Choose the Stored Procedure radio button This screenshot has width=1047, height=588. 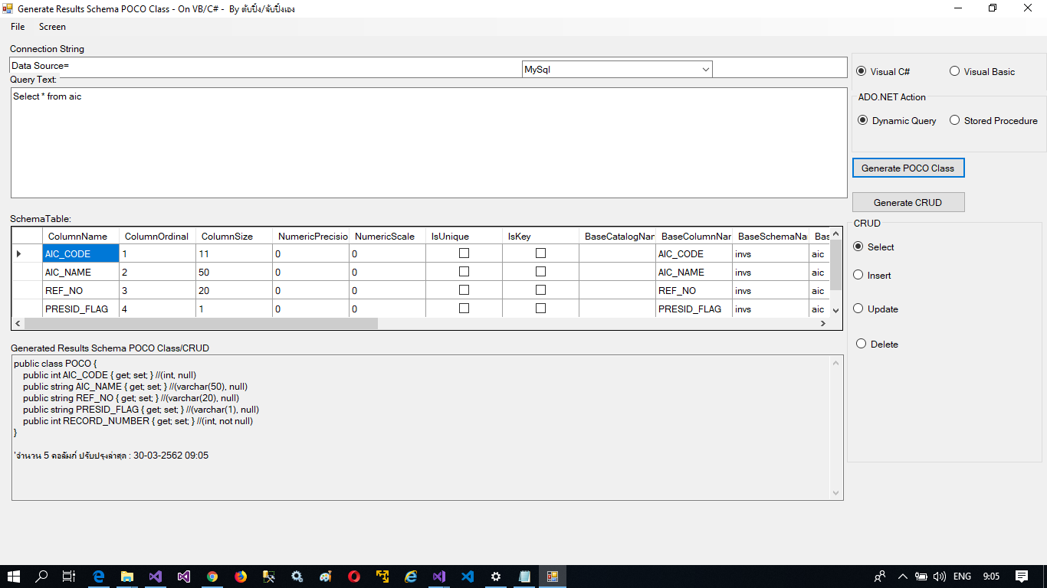click(954, 120)
